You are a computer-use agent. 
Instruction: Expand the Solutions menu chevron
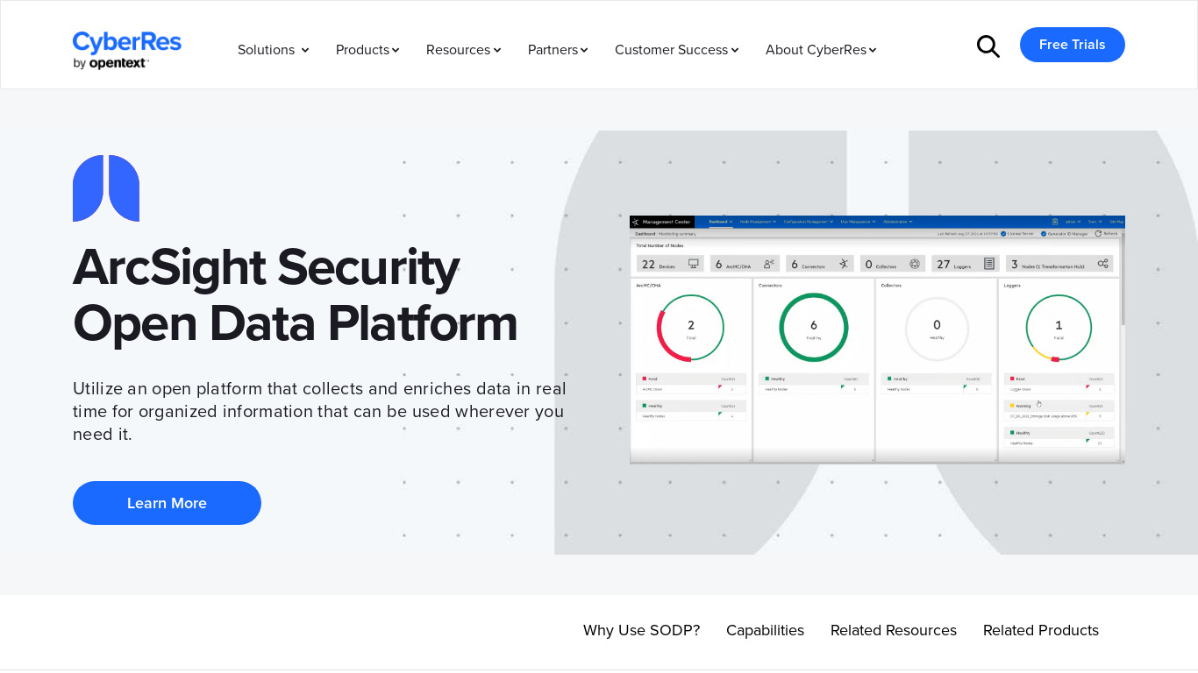[305, 50]
